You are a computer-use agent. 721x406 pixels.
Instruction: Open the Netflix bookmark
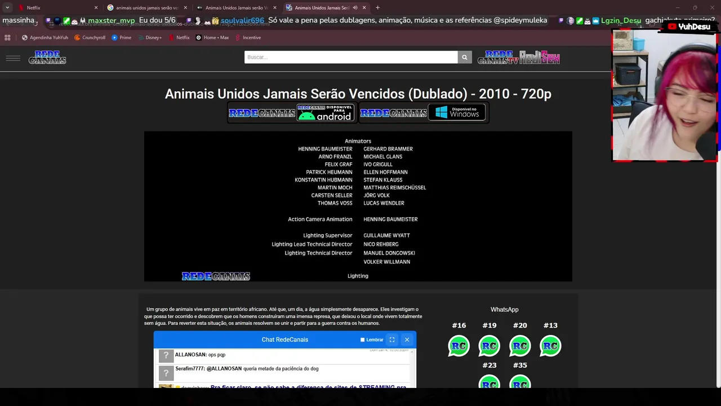pos(179,38)
